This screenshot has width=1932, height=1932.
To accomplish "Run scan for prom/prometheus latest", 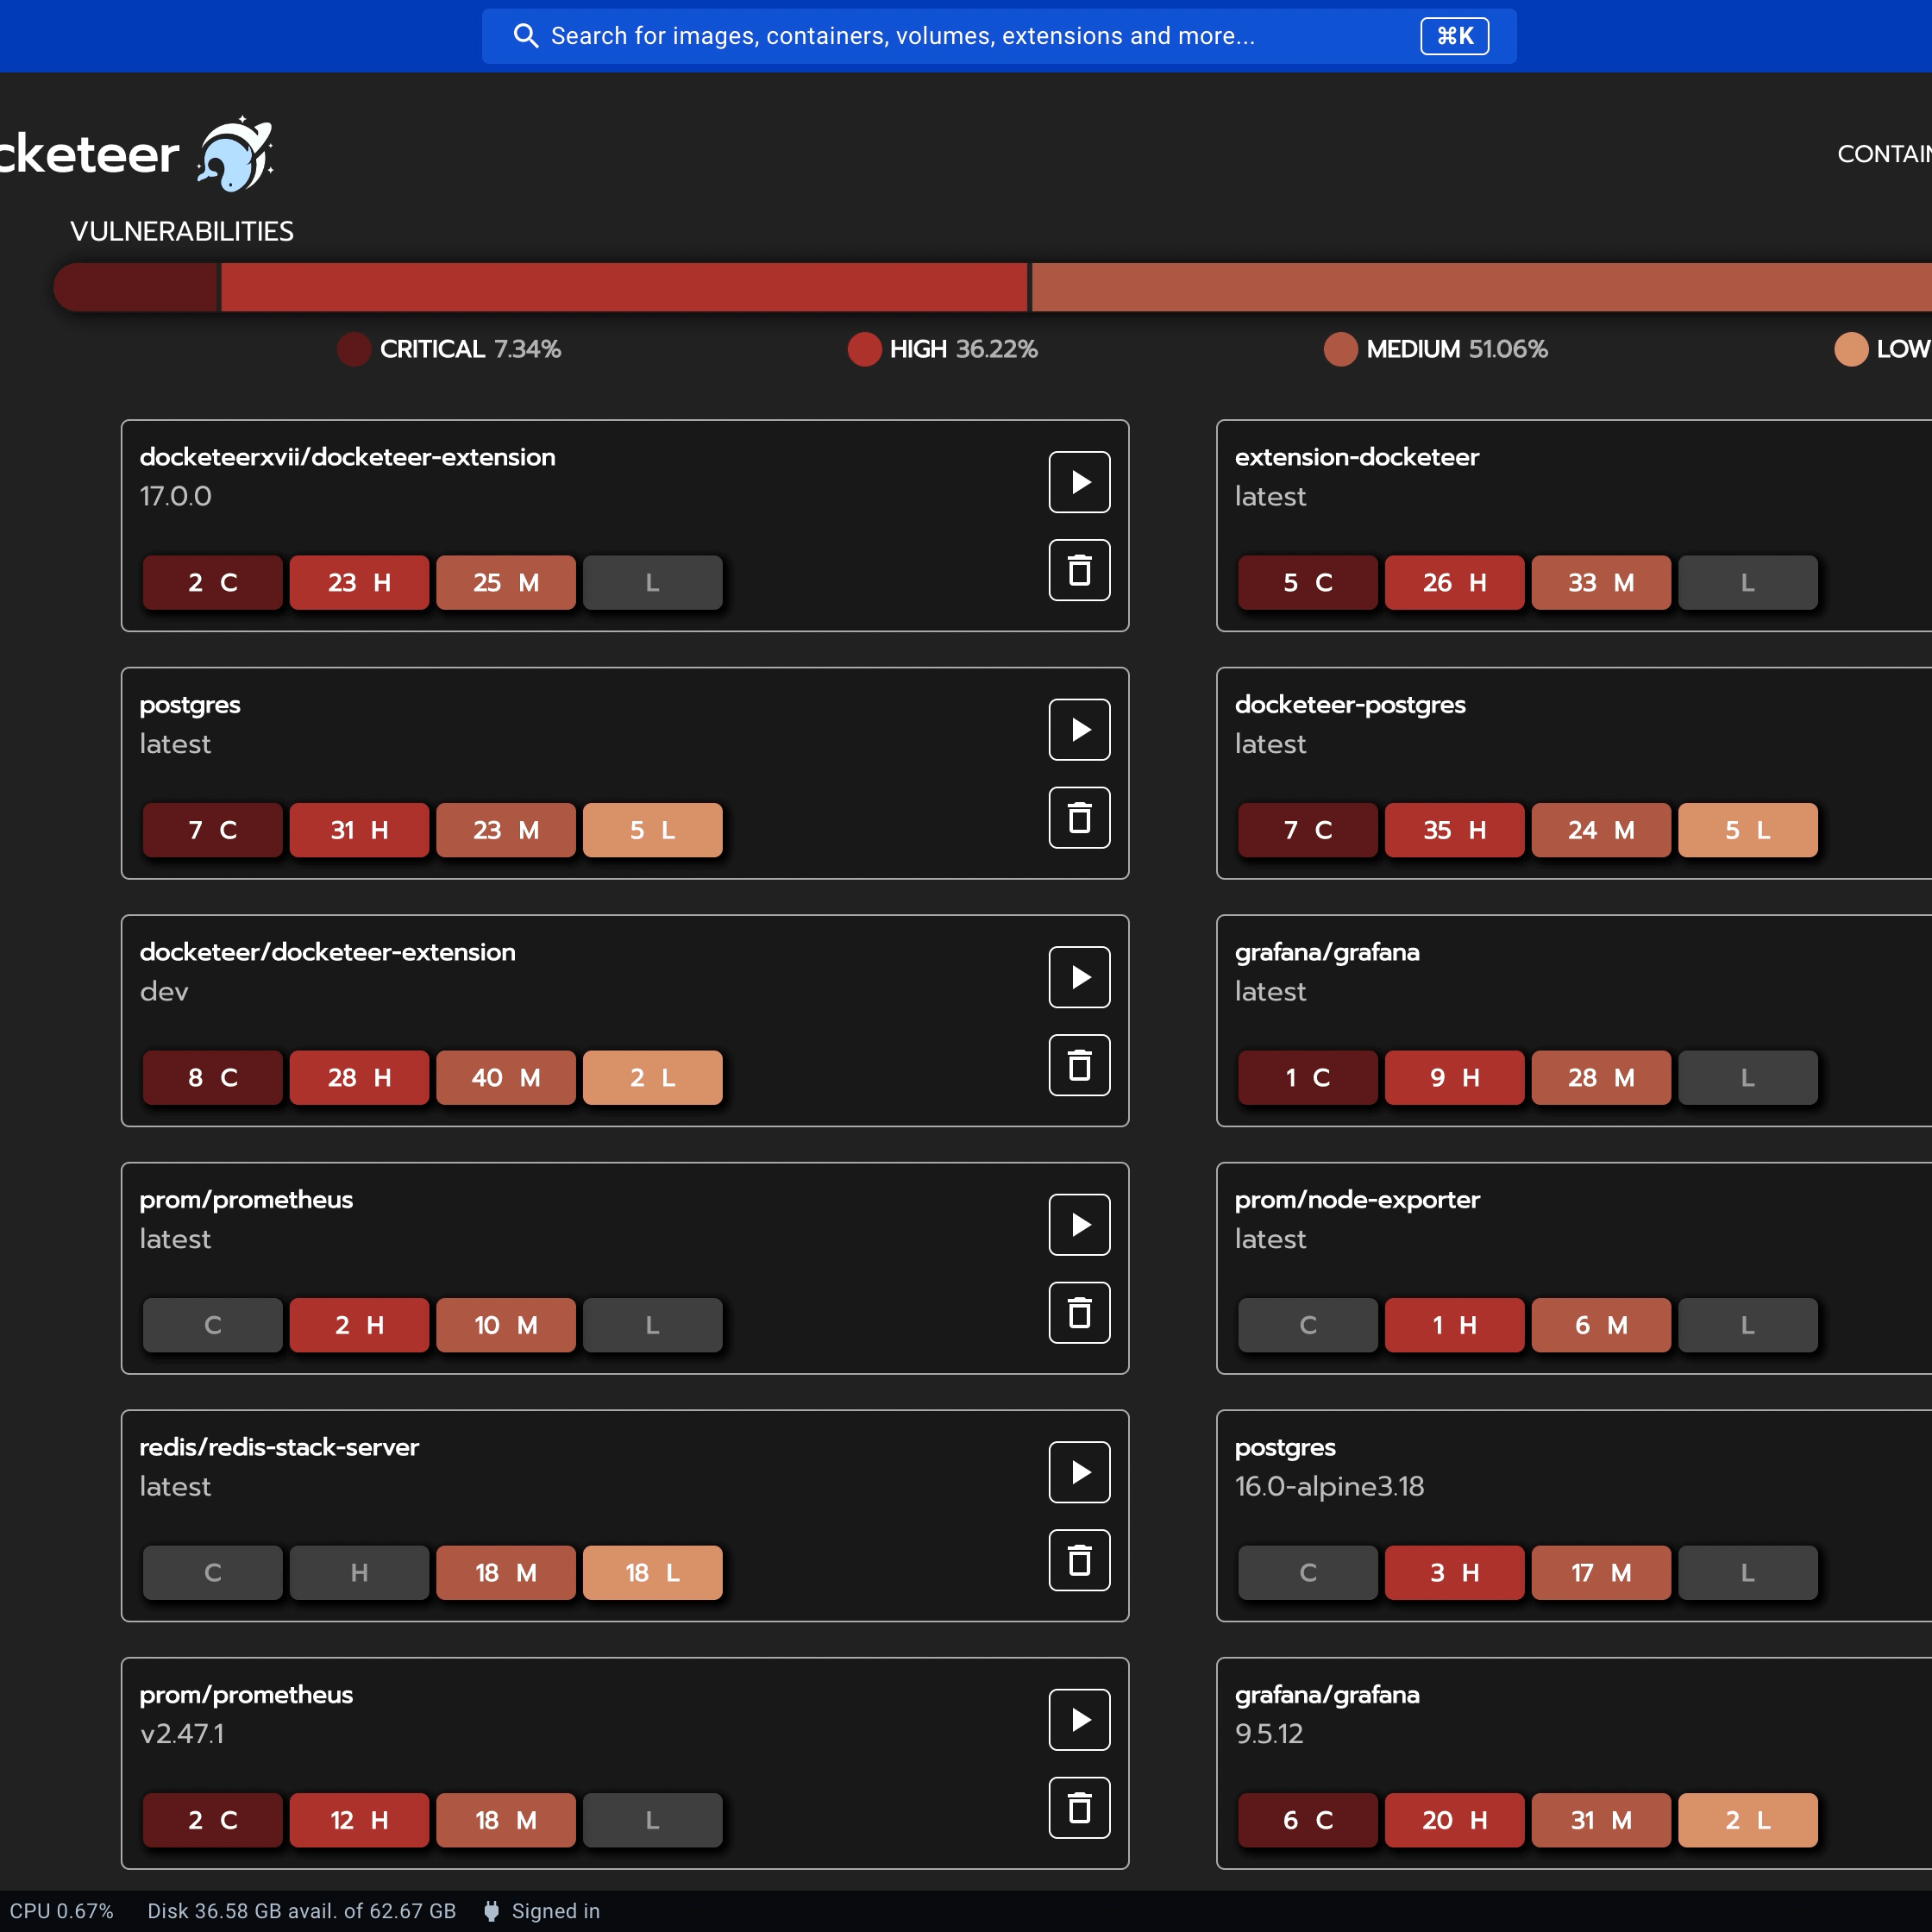I will click(1079, 1224).
